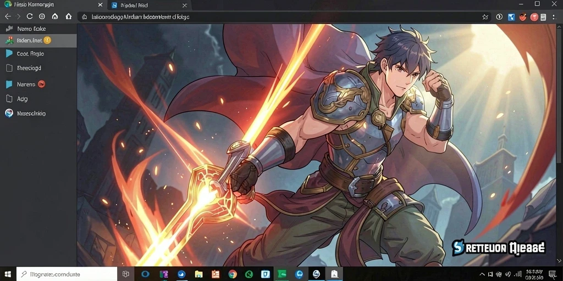Open File Explorer folder in the taskbar

[x=198, y=274]
